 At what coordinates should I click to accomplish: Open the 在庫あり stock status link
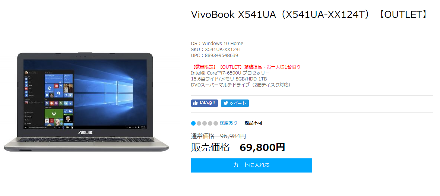click(228, 123)
